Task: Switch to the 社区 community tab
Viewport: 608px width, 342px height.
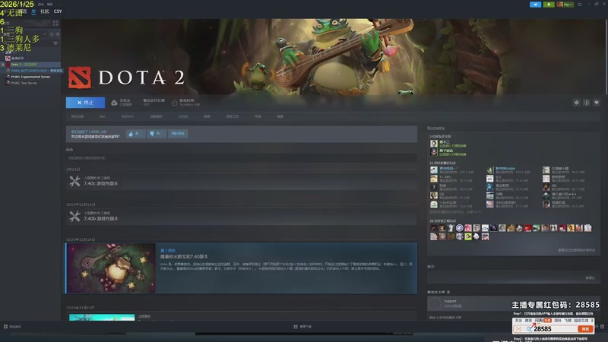Action: (45, 11)
